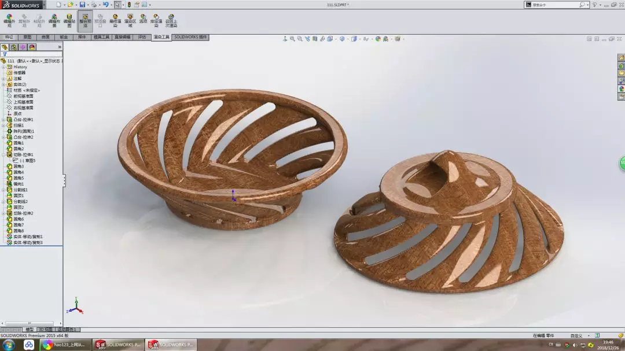Screen dimensions: 625x351
Task: Expand 实体(2) Solid Bodies node
Action: pyautogui.click(x=3, y=84)
